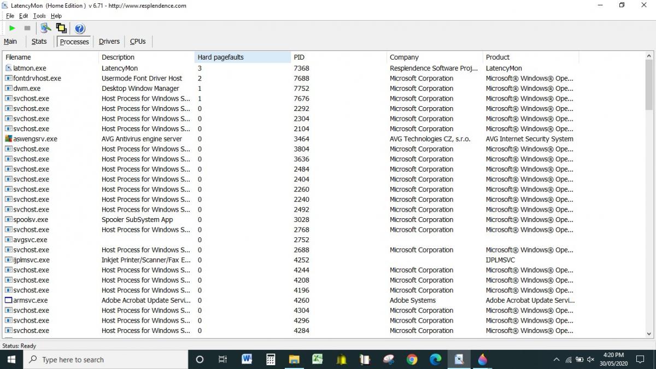Open Microsoft Edge from the taskbar

[x=436, y=359]
